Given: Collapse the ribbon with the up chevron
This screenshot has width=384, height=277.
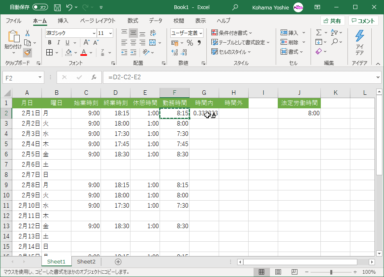Looking at the screenshot, I should (378, 64).
